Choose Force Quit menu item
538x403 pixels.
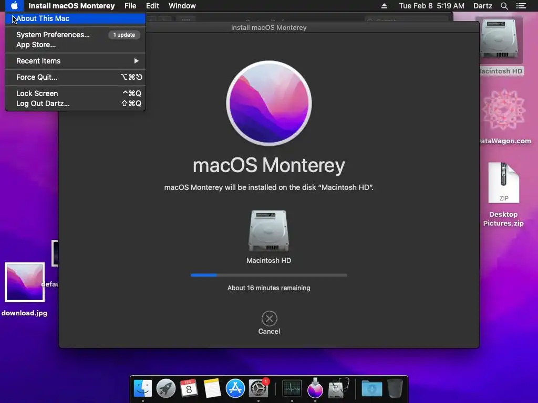pos(75,77)
